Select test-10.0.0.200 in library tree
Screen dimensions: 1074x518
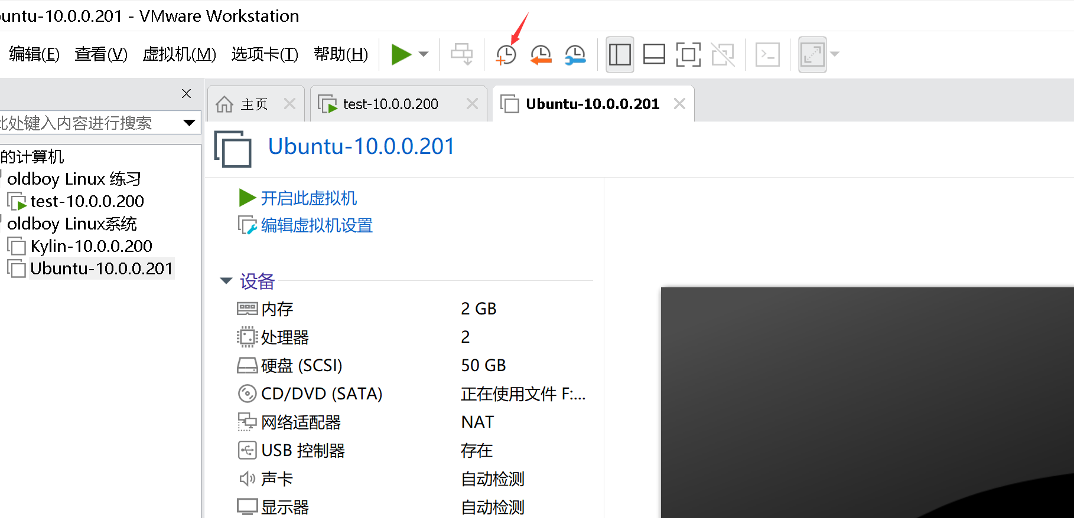tap(87, 201)
